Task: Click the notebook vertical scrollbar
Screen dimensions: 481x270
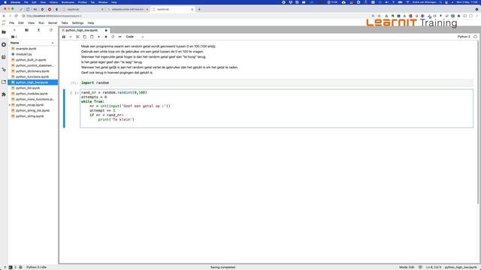Action: [478, 122]
